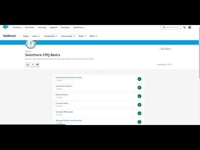This screenshot has height=150, width=200.
Task: Click checkmark for Get Started with Salesforce CPQ
Action: pos(139,79)
